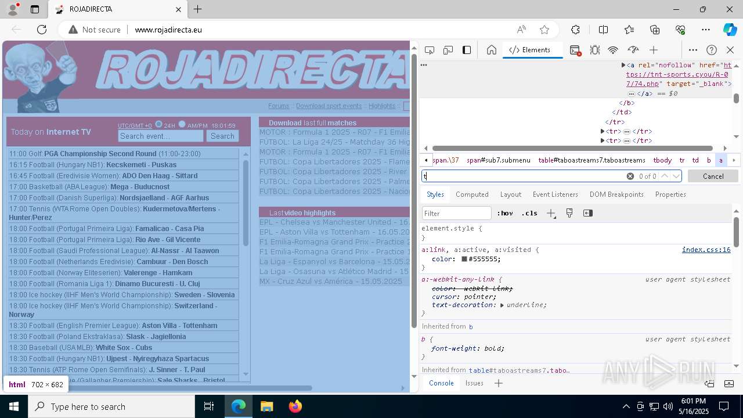The height and width of the screenshot is (418, 743).
Task: Add a new style rule
Action: (x=551, y=213)
